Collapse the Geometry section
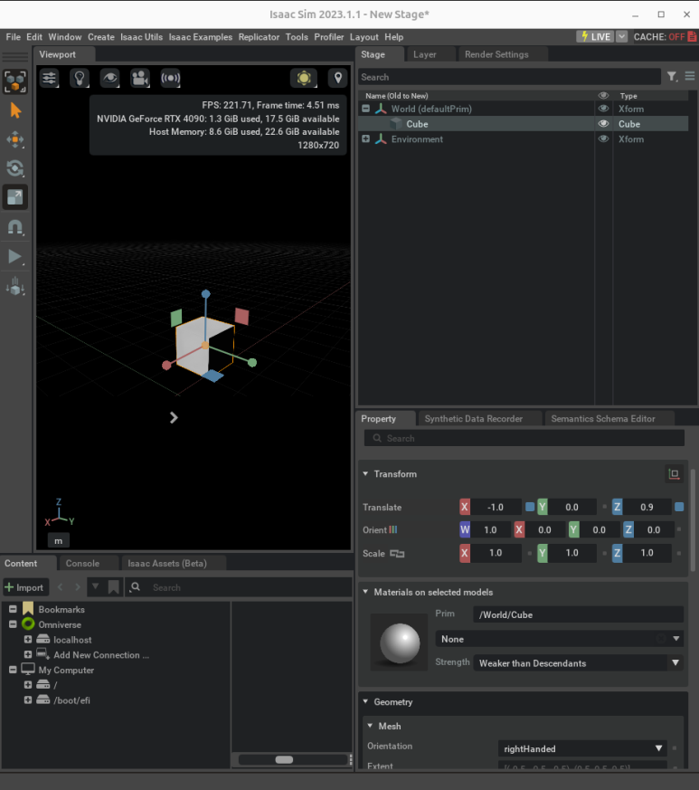Viewport: 699px width, 790px height. 365,701
